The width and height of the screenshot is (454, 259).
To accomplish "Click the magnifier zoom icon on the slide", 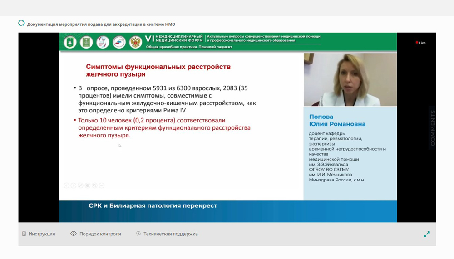I will tap(94, 186).
